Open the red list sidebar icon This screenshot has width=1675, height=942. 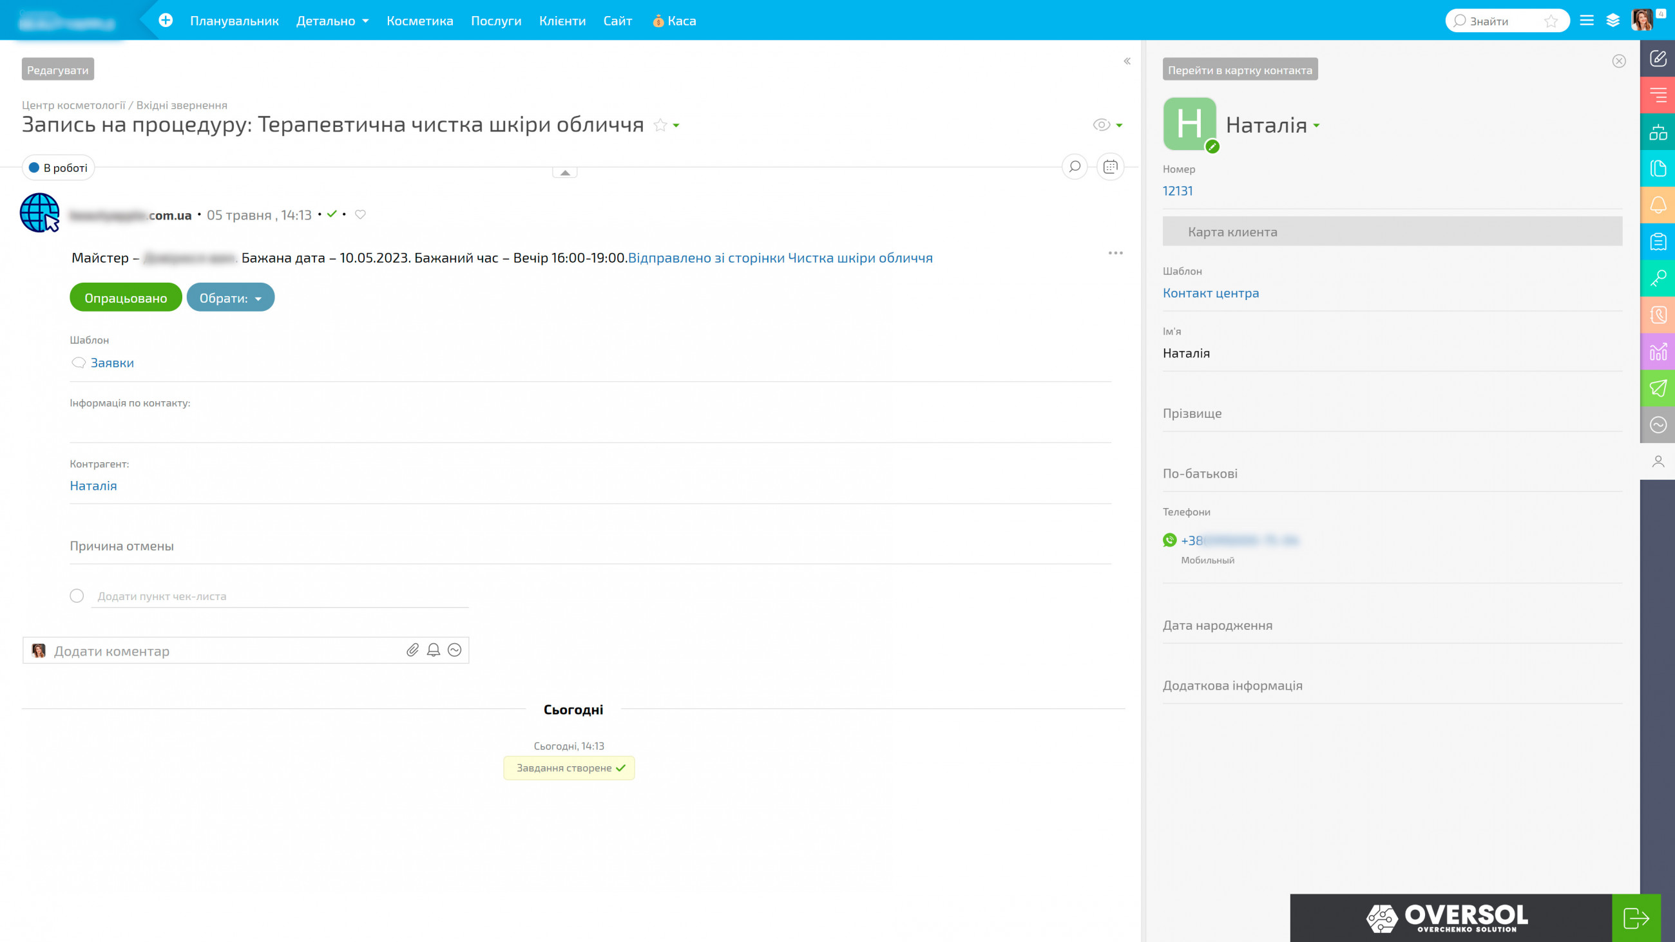[x=1658, y=95]
